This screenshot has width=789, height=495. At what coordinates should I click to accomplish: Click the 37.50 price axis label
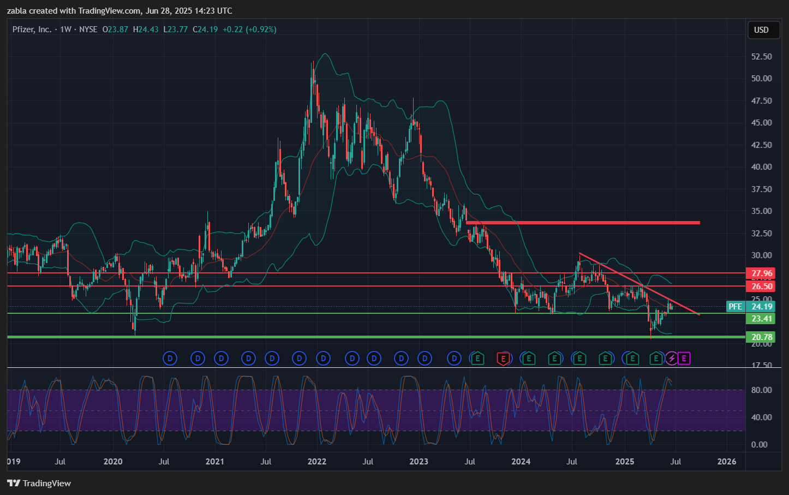click(762, 189)
